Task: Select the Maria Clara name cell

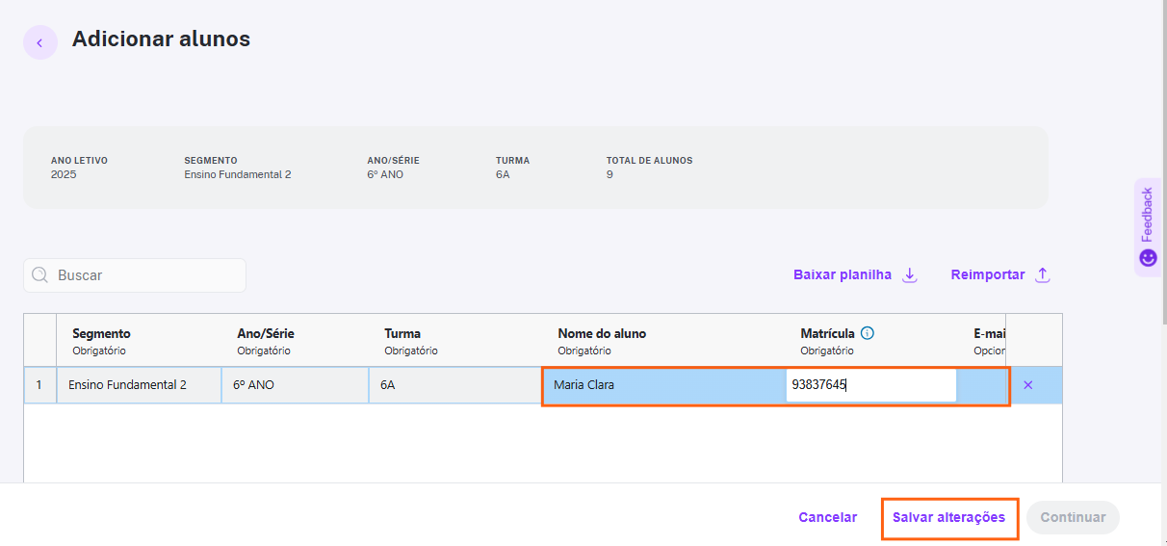Action: [664, 385]
